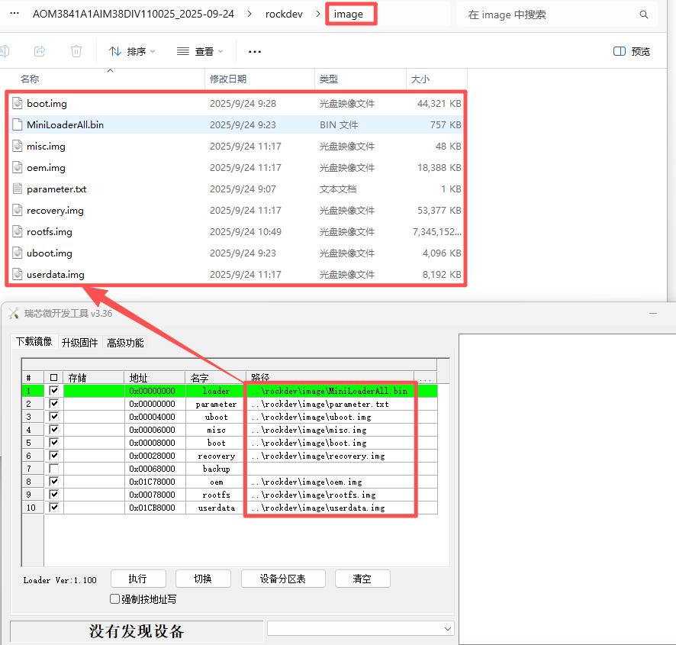Open the 查看 view dropdown
The width and height of the screenshot is (676, 645).
pyautogui.click(x=200, y=51)
